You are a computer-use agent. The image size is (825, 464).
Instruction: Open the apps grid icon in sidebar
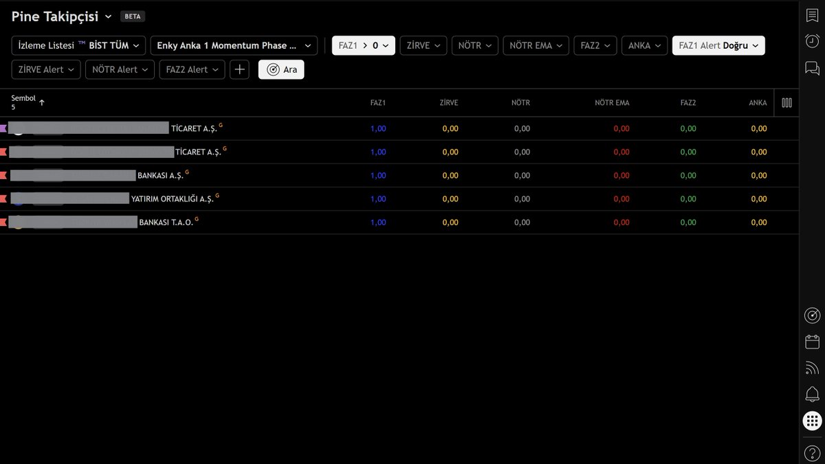[x=812, y=421]
